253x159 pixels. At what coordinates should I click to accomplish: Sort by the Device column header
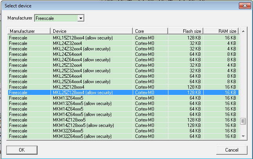92,31
